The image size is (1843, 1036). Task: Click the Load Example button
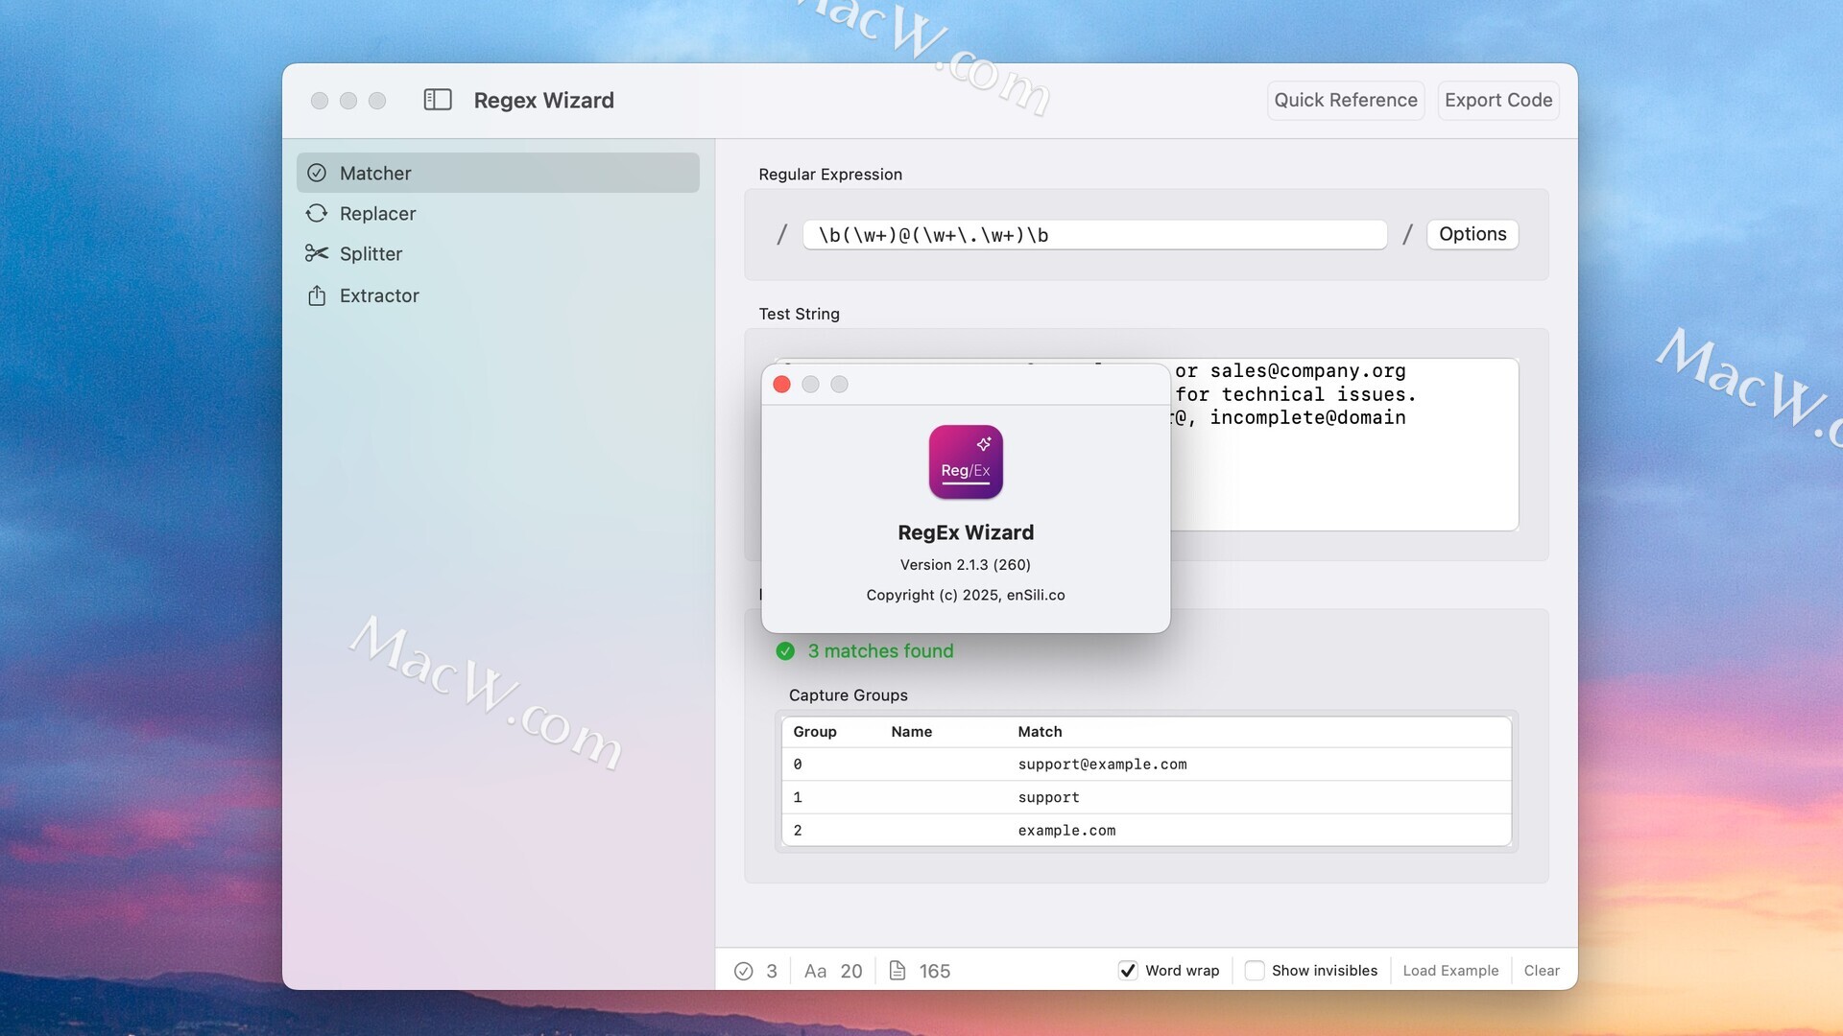(x=1449, y=971)
